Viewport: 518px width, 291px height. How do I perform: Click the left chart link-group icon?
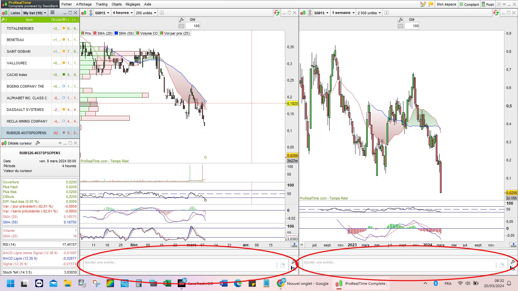coord(90,13)
